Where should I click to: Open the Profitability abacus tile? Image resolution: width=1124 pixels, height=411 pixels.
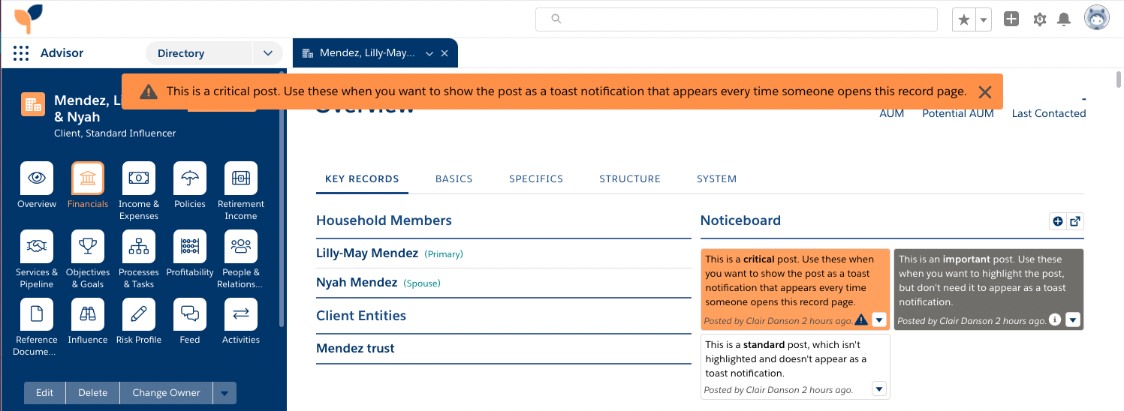[190, 246]
